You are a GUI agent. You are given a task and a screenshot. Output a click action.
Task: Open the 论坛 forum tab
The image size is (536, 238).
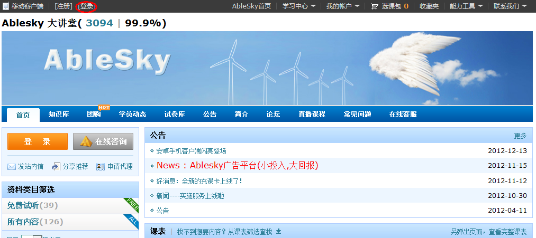[x=274, y=114]
